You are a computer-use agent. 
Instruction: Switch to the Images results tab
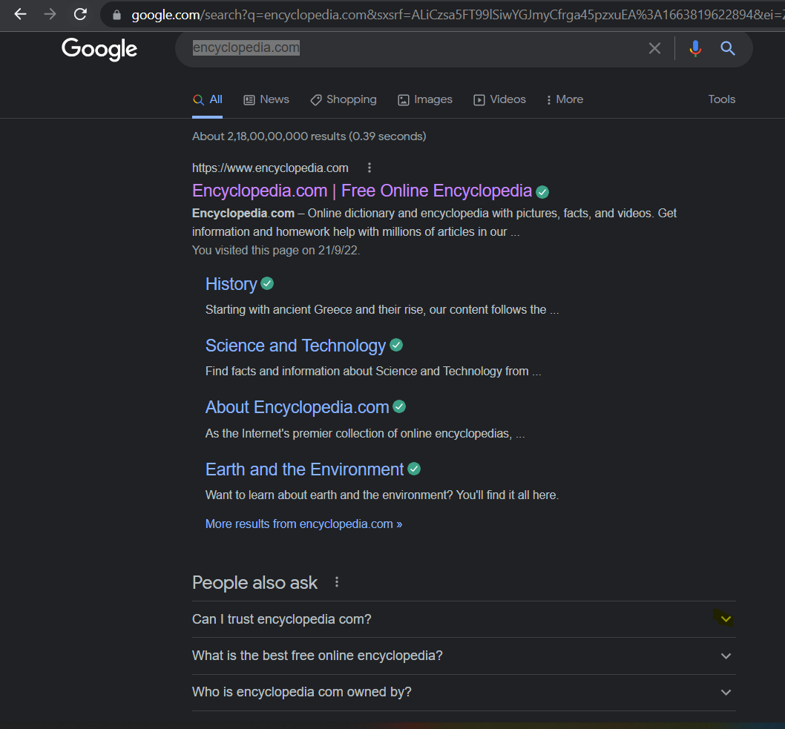pos(424,99)
